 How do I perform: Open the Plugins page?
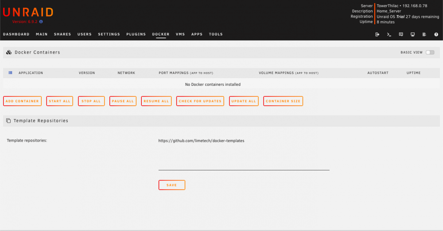tap(136, 34)
